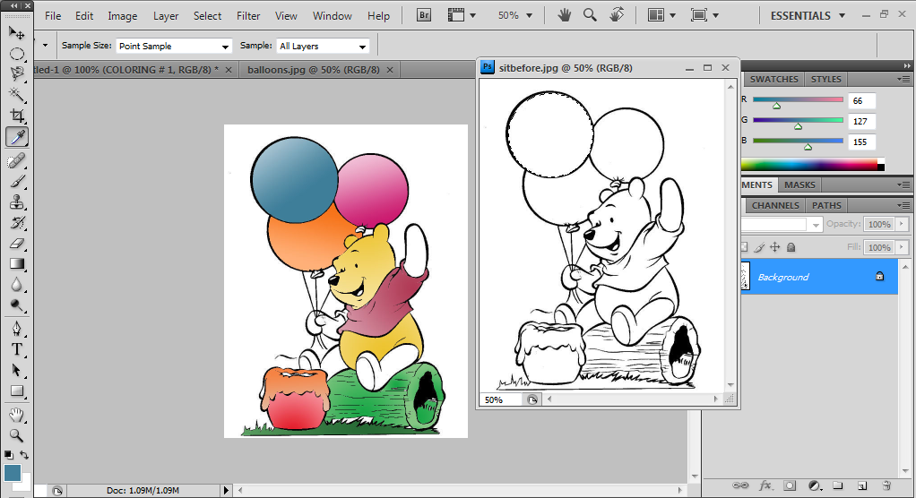
Task: Delete layer with trash icon
Action: pyautogui.click(x=886, y=485)
